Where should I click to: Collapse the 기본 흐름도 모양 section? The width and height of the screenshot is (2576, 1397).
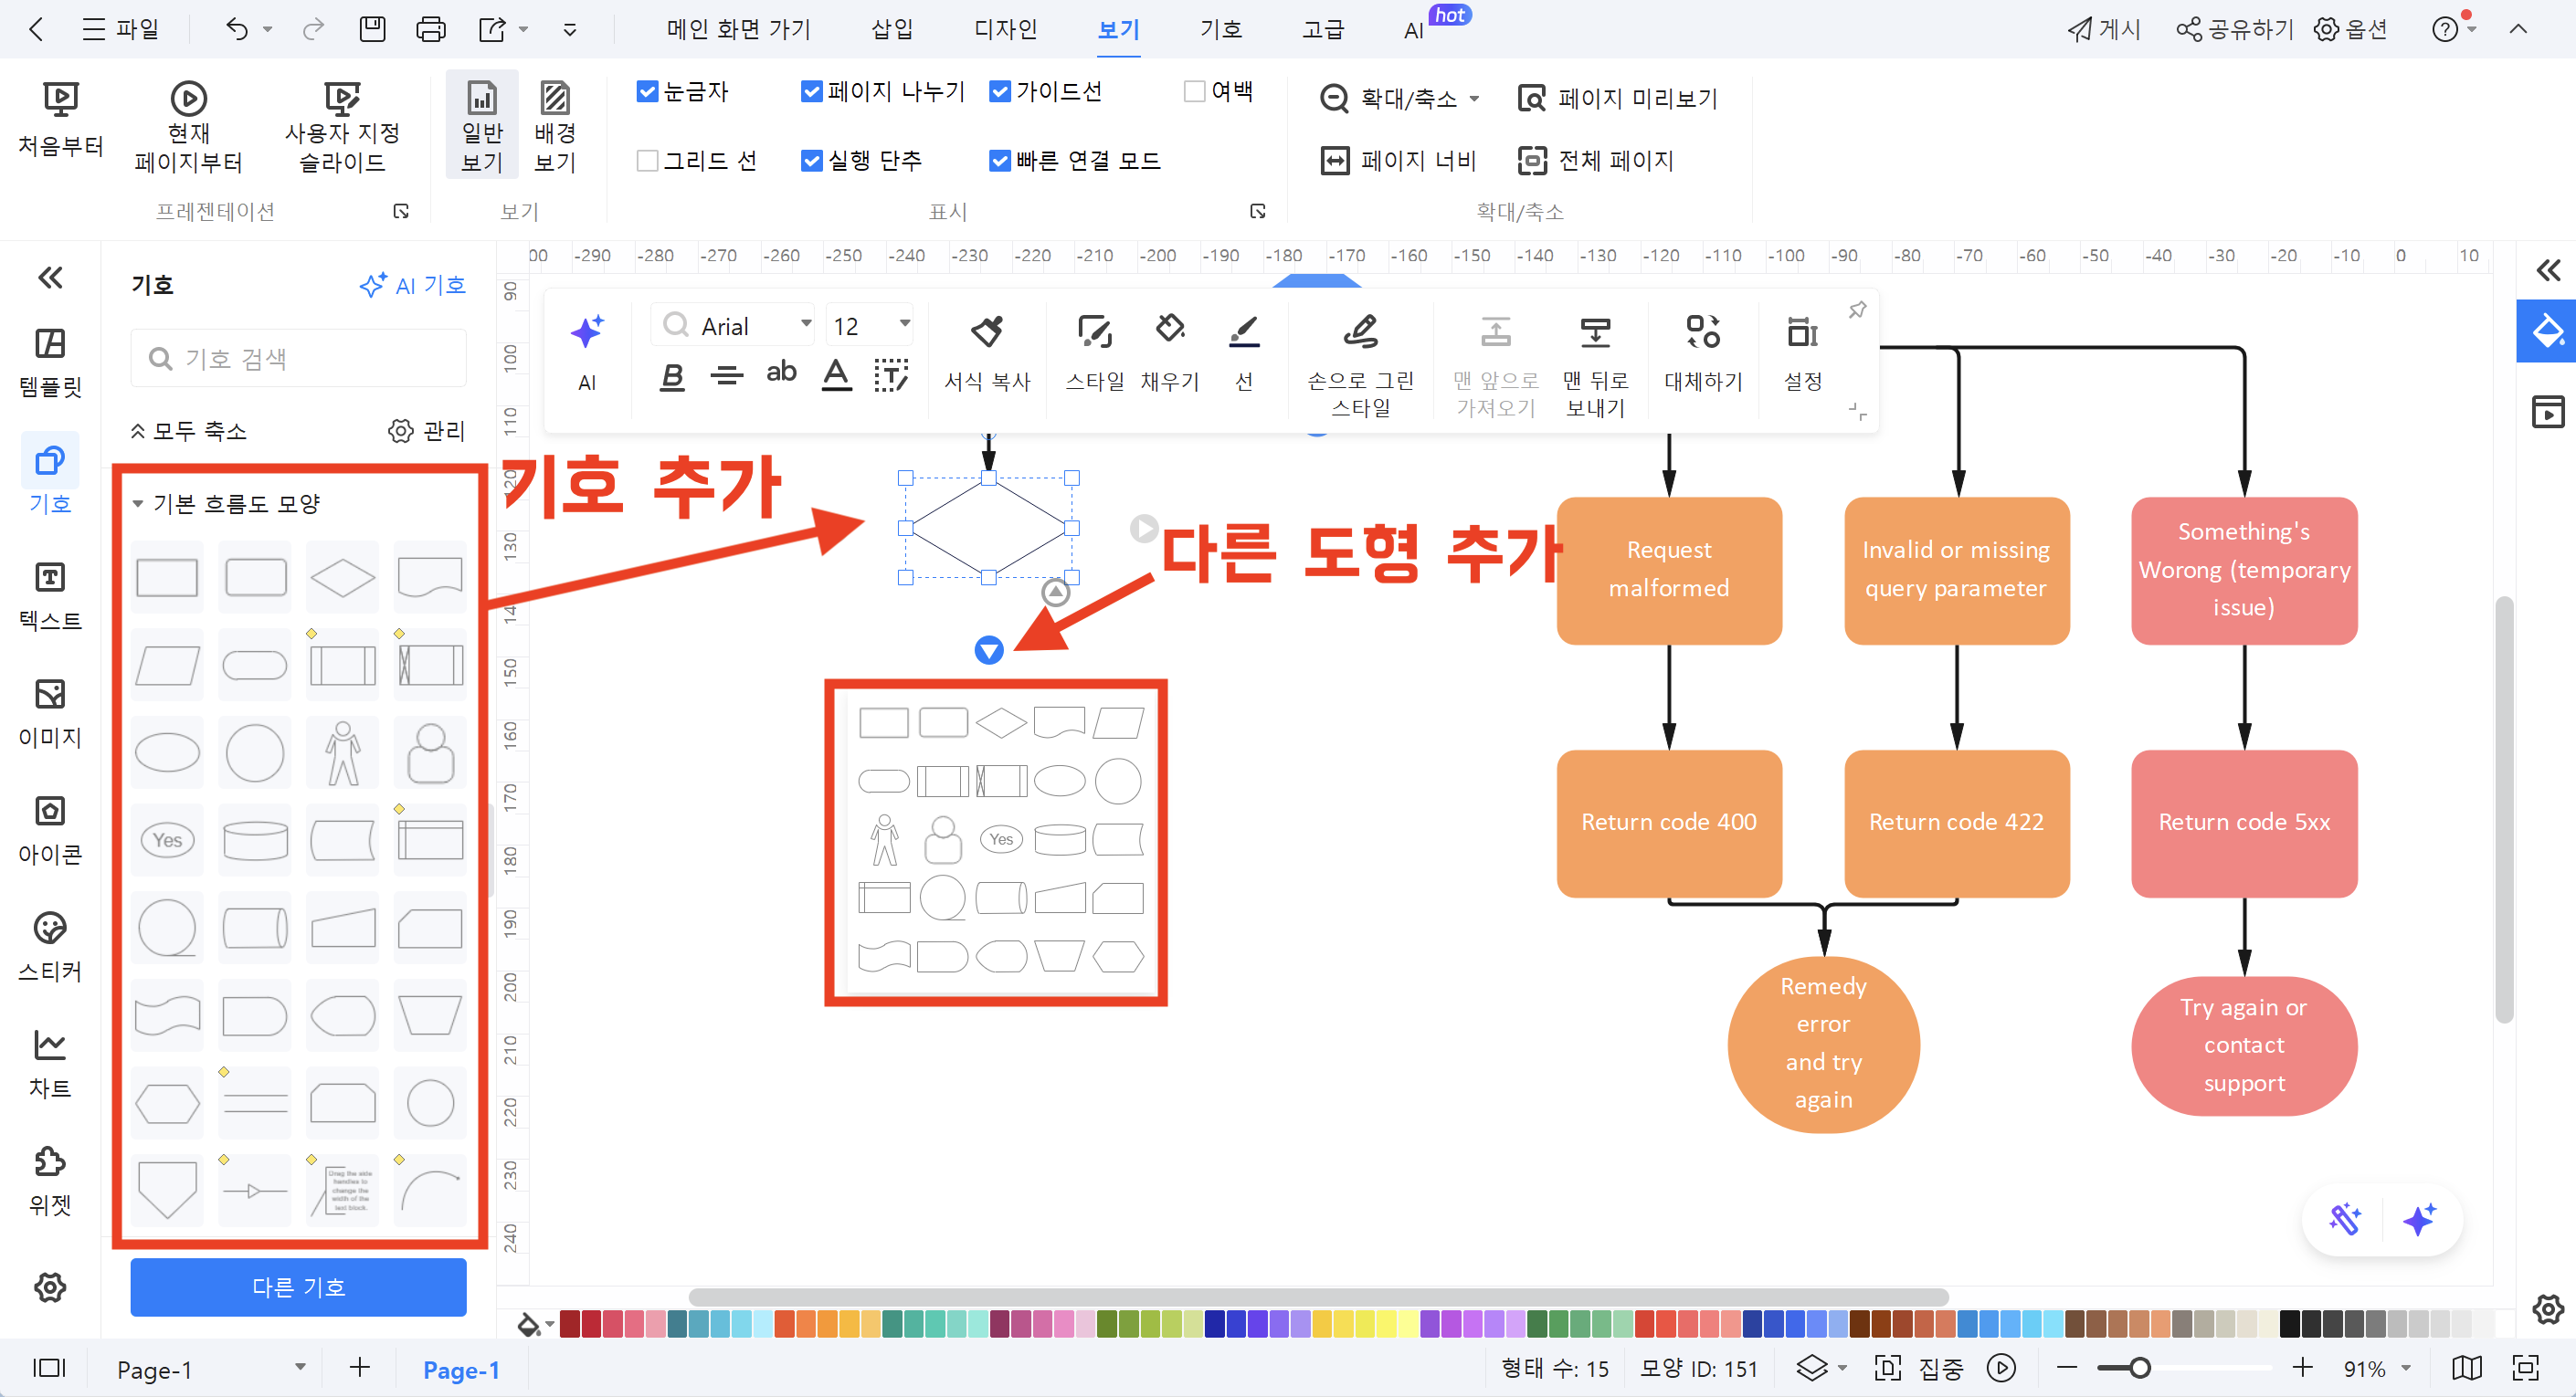(139, 504)
